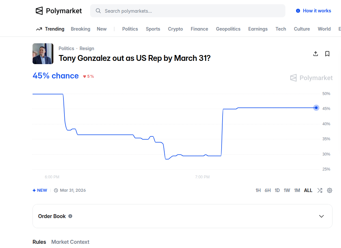Click the Resign breadcrumb link
The width and height of the screenshot is (341, 248).
[87, 48]
